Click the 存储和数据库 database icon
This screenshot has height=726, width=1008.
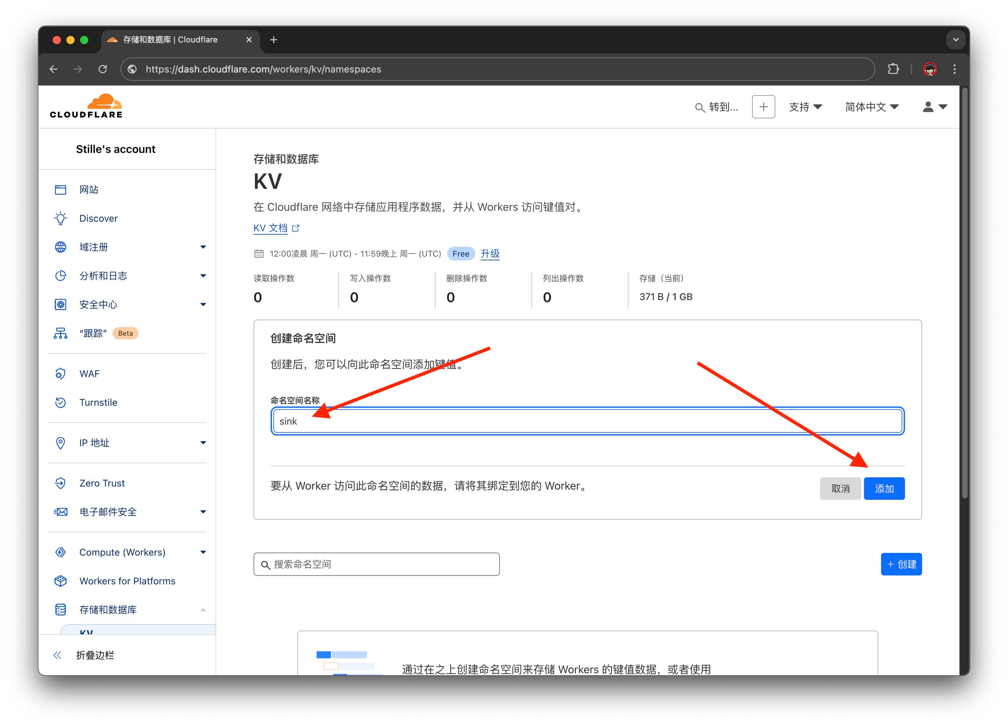pos(61,610)
